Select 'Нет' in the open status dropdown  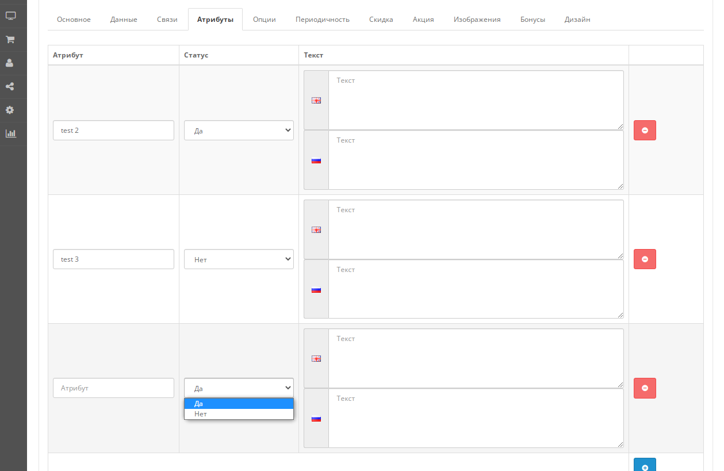pos(239,414)
